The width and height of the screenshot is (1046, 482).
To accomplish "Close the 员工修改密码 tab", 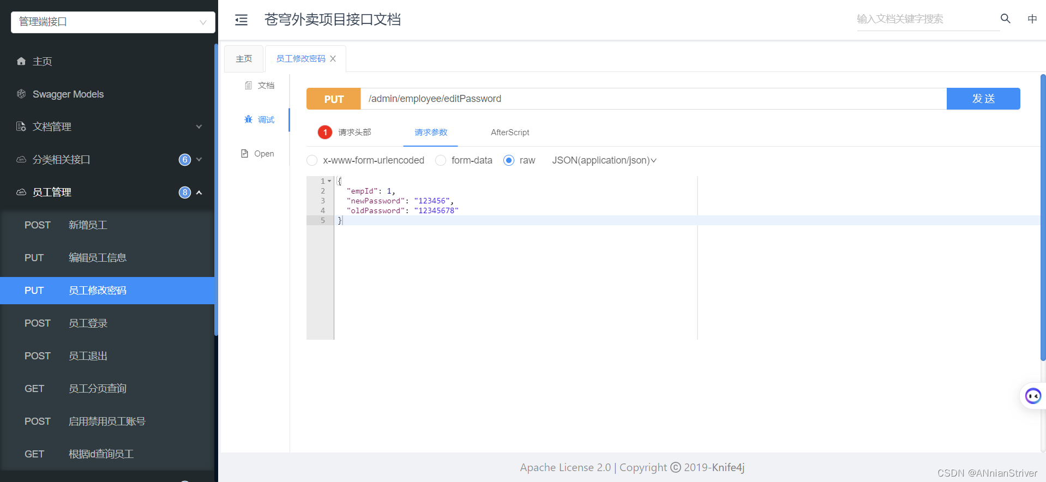I will point(333,58).
